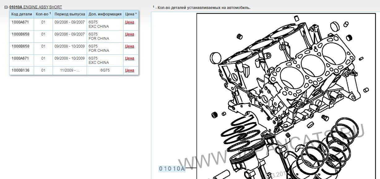The image size is (380, 179).
Task: Click the Кол-во column header
Action: pyautogui.click(x=43, y=14)
